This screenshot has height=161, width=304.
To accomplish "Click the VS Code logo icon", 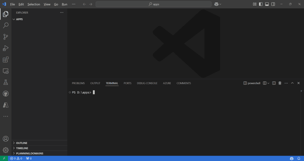I will (x=4, y=4).
